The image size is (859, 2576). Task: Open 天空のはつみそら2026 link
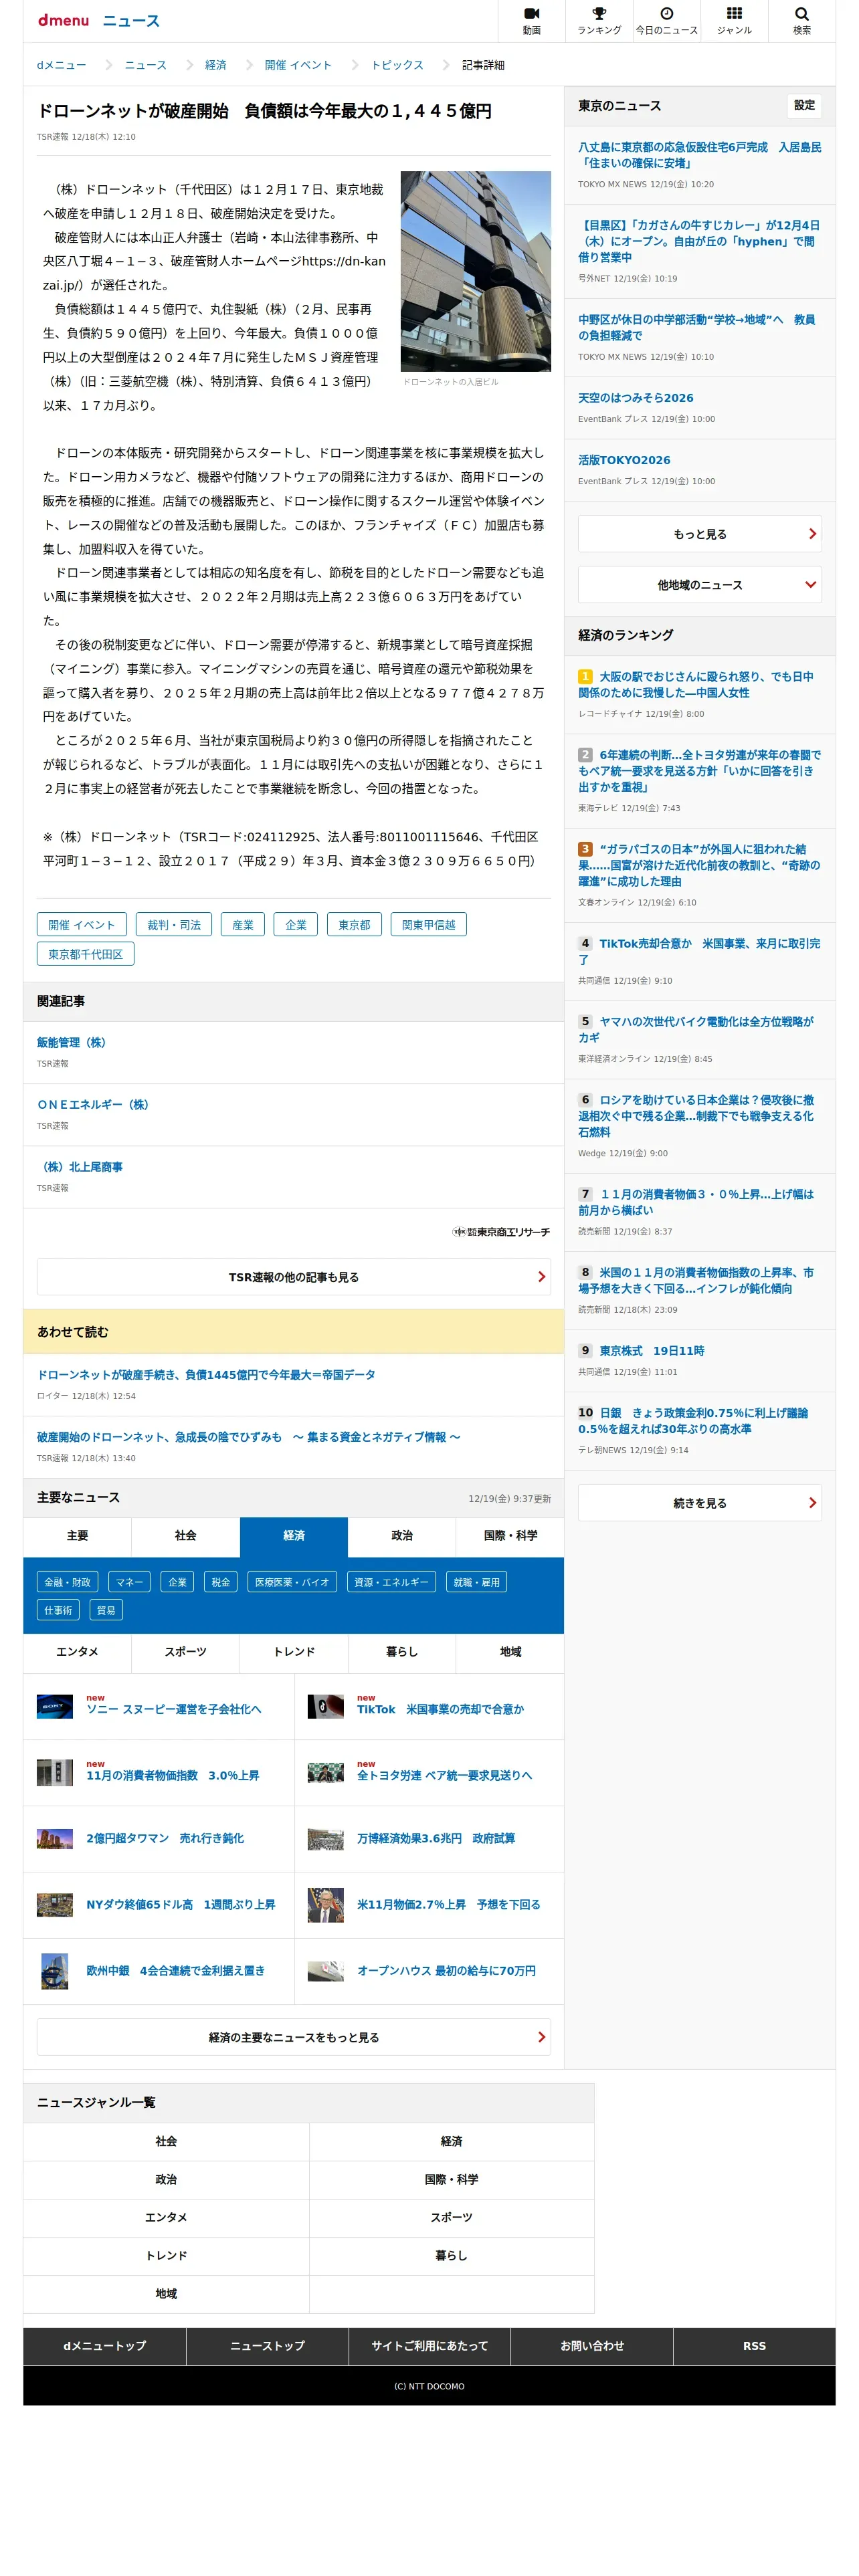coord(635,398)
